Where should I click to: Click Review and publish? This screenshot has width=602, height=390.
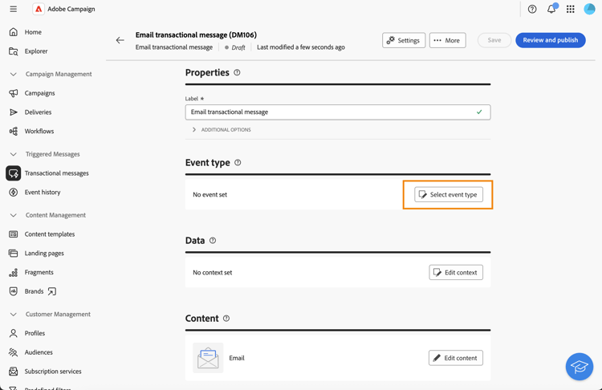550,40
